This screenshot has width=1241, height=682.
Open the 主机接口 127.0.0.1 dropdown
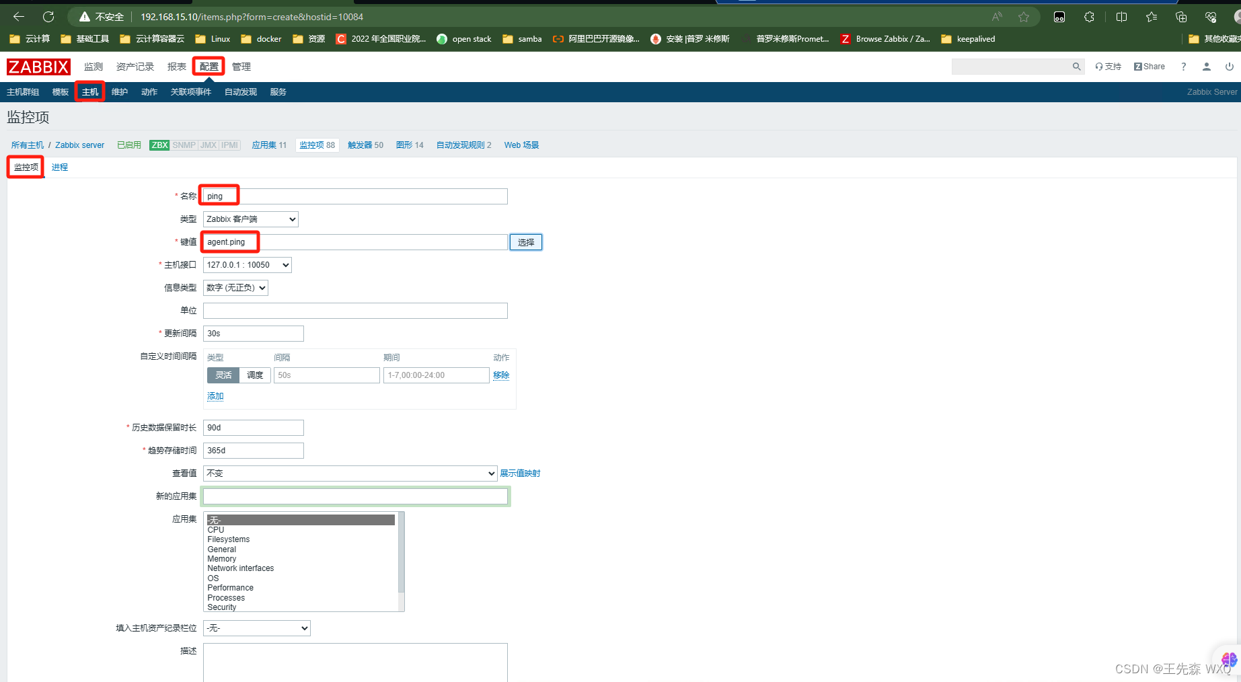click(248, 265)
